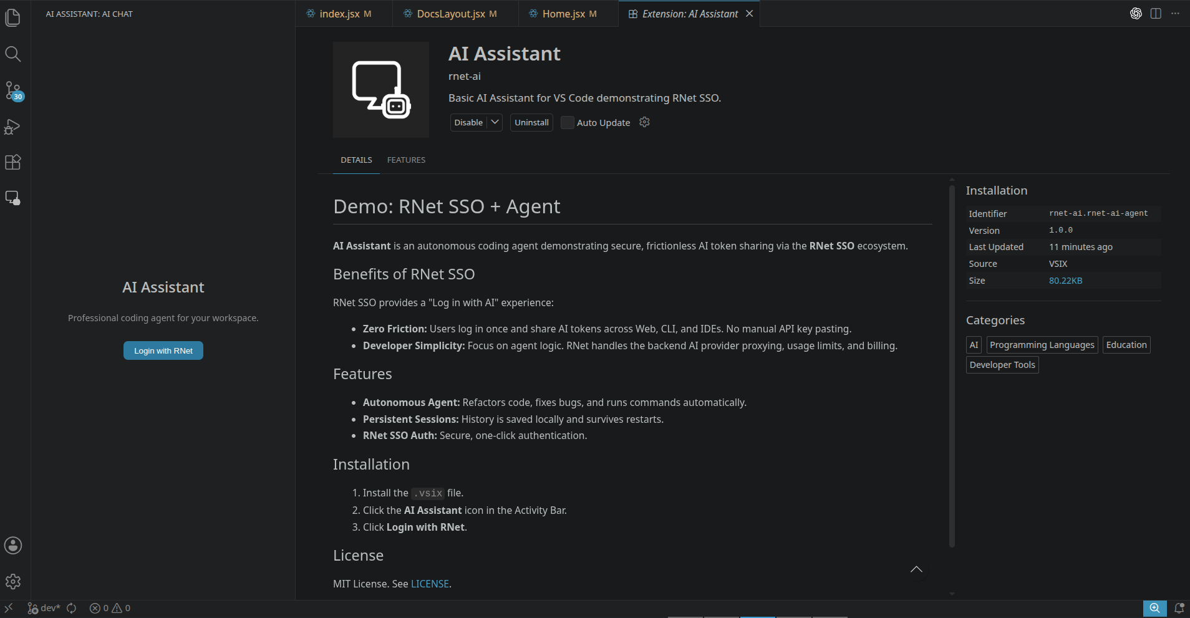Screen dimensions: 1190x618
Task: Open the Accounts menu icon
Action: click(13, 546)
